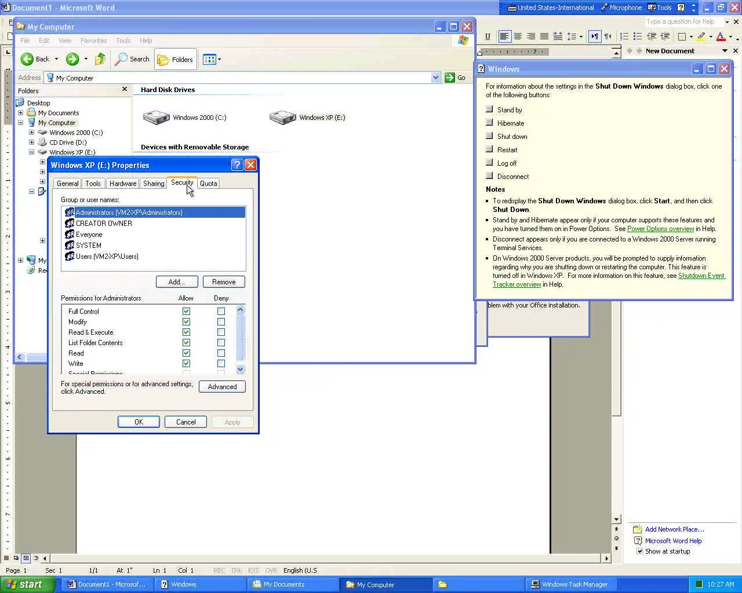Center text in Word toolbar
This screenshot has width=742, height=593.
518,36
